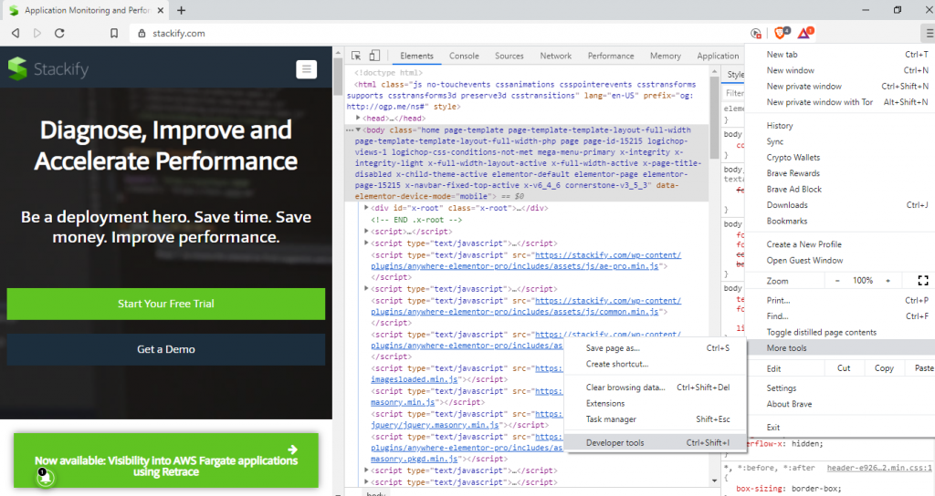Image resolution: width=935 pixels, height=496 pixels.
Task: Click Start Your Free Trial button
Action: point(166,304)
